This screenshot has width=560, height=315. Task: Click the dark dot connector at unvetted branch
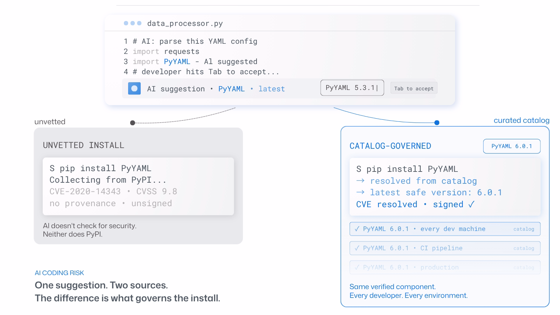pyautogui.click(x=133, y=123)
